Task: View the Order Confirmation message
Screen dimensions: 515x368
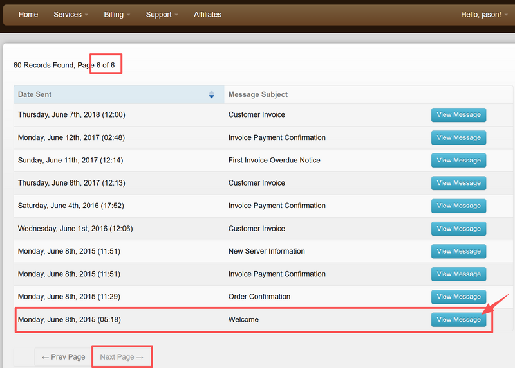Action: click(458, 297)
